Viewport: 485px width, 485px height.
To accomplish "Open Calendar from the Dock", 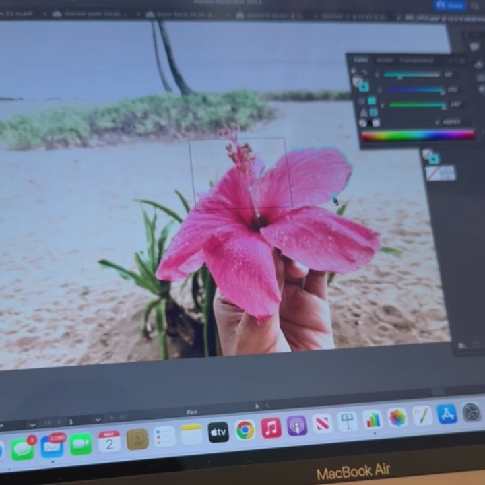I will pyautogui.click(x=109, y=442).
